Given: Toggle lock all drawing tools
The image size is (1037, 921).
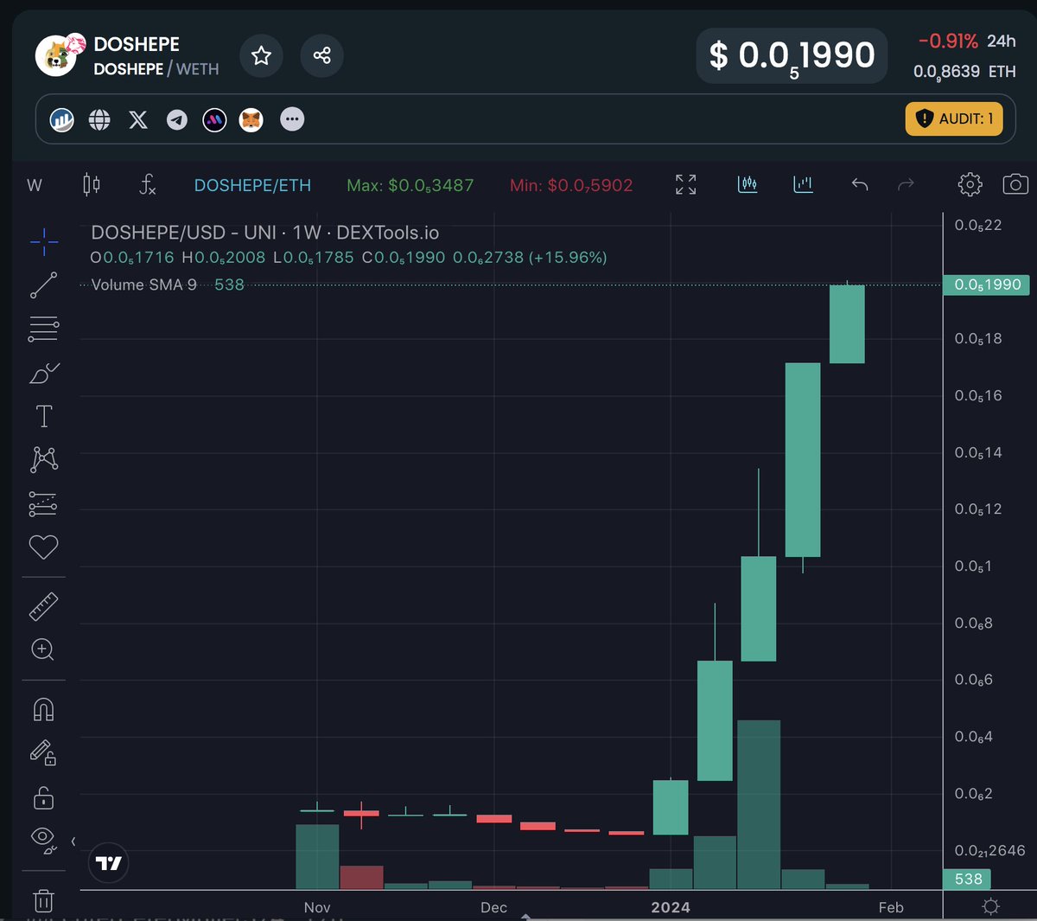Looking at the screenshot, I should [44, 796].
